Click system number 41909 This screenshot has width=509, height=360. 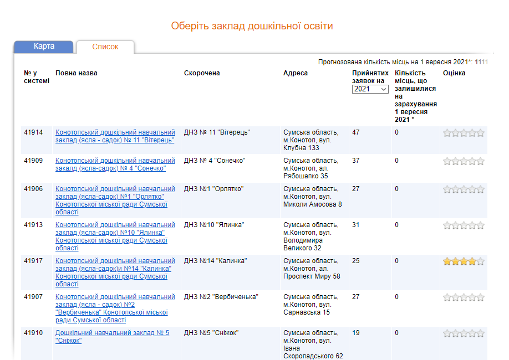click(33, 161)
